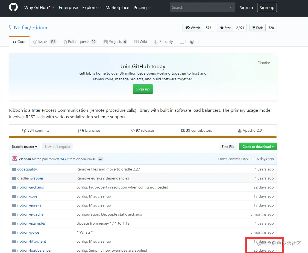Click the gradle/wrapper folder icon
Image resolution: width=308 pixels, height=253 pixels.
(14, 178)
